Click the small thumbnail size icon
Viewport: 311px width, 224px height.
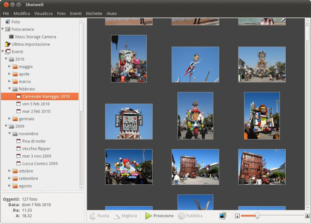237,216
